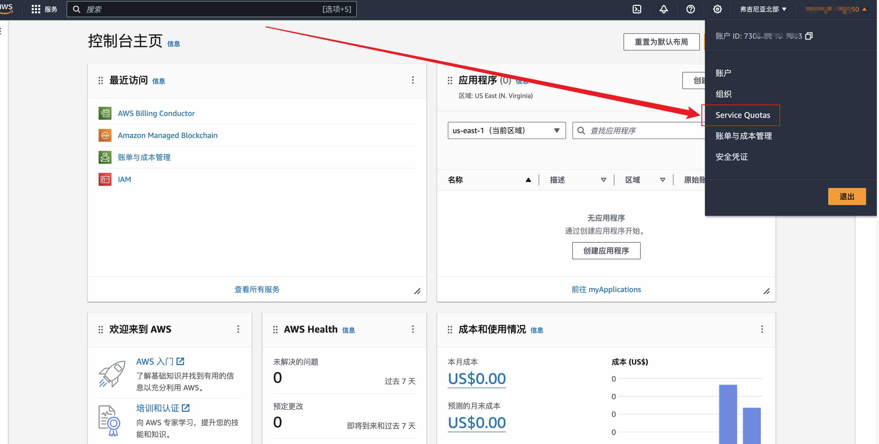This screenshot has width=879, height=444.
Task: Grab the 欢迎来到 AWS drag handle
Action: tap(101, 329)
